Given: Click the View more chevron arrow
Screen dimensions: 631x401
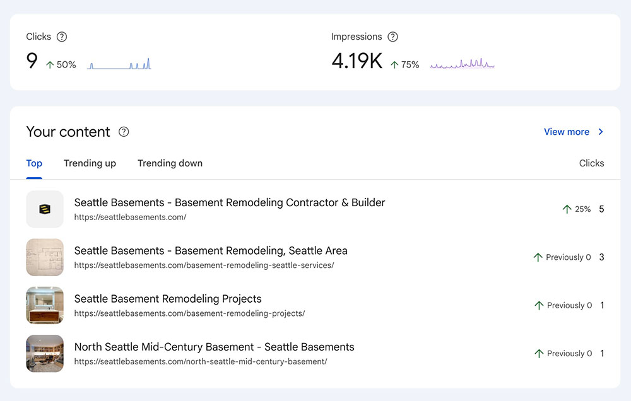Looking at the screenshot, I should pos(601,132).
